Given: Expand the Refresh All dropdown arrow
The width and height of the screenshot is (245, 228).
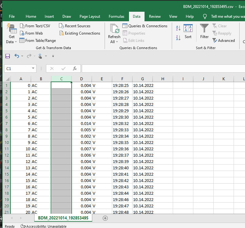Looking at the screenshot, I should (x=117, y=42).
